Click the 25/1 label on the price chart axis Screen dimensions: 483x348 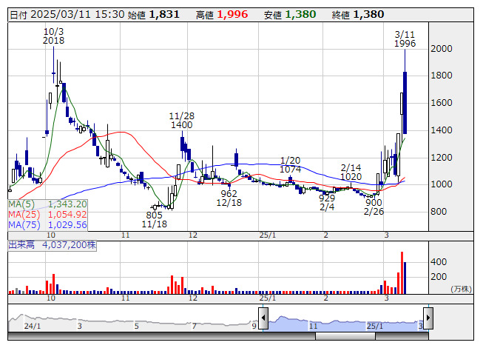pos(267,235)
